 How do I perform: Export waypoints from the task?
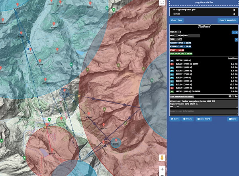(x=227, y=20)
